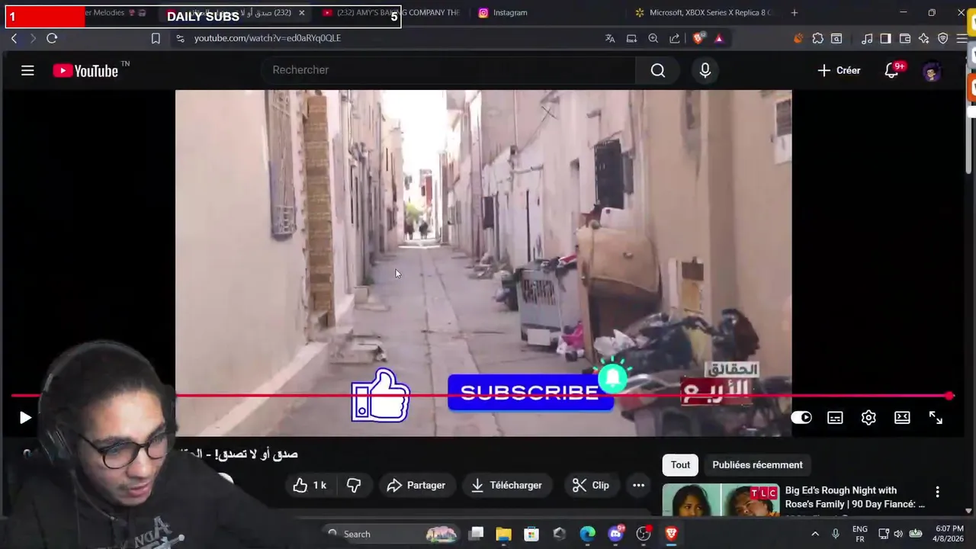Open the YouTube guide hamburger menu
The height and width of the screenshot is (549, 976).
tap(27, 71)
